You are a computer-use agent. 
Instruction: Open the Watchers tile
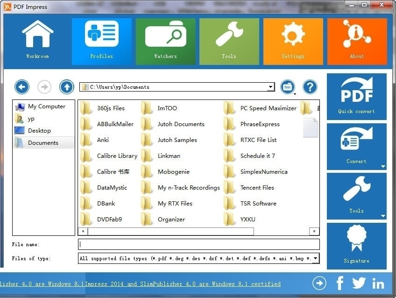165,41
